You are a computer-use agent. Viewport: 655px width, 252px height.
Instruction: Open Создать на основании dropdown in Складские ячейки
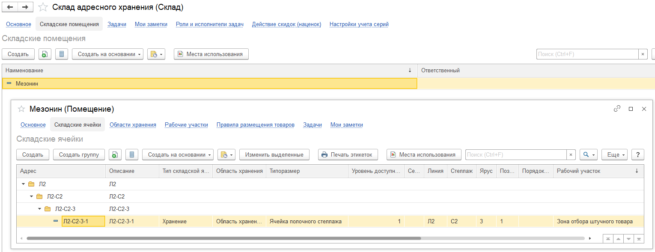pyautogui.click(x=178, y=154)
